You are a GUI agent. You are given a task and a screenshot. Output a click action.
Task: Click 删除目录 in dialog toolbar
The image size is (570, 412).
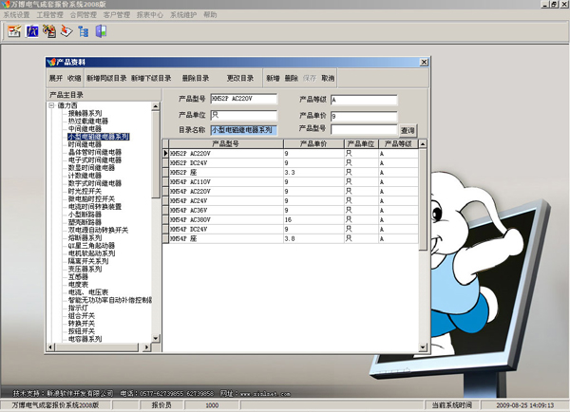(x=196, y=78)
